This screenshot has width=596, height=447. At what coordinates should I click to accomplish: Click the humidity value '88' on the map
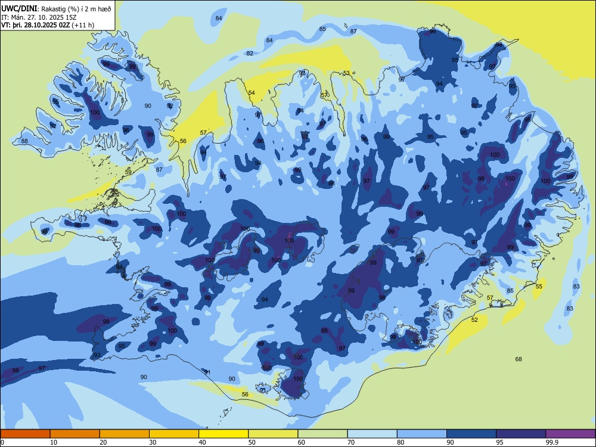(x=24, y=141)
